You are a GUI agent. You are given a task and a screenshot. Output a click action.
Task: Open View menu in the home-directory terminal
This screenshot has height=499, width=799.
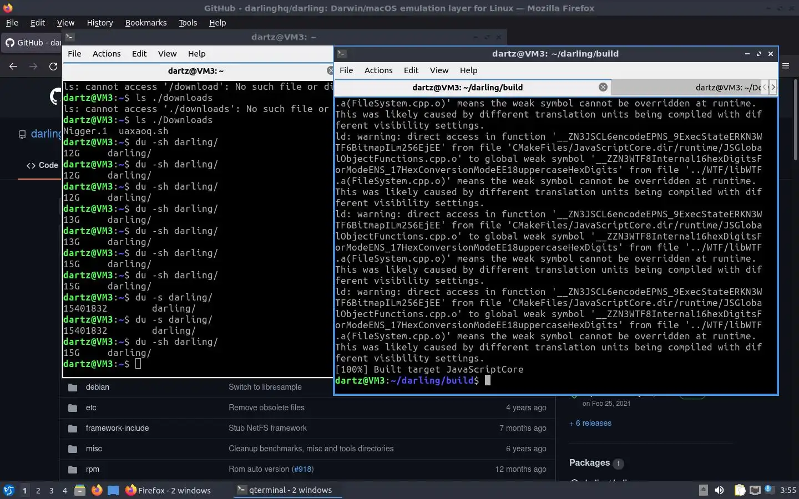coord(167,54)
